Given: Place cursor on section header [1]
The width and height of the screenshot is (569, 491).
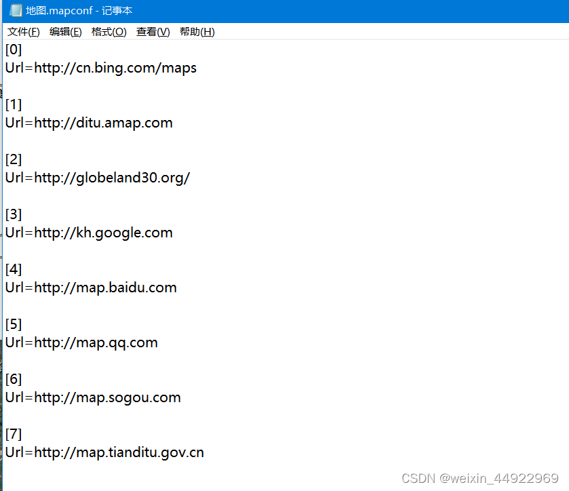Looking at the screenshot, I should coord(14,104).
